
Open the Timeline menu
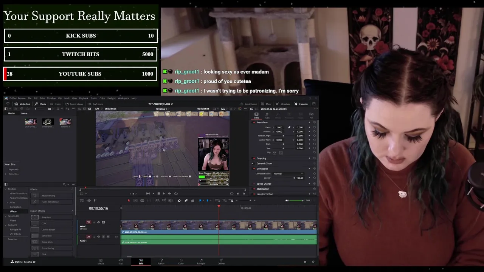(51, 98)
